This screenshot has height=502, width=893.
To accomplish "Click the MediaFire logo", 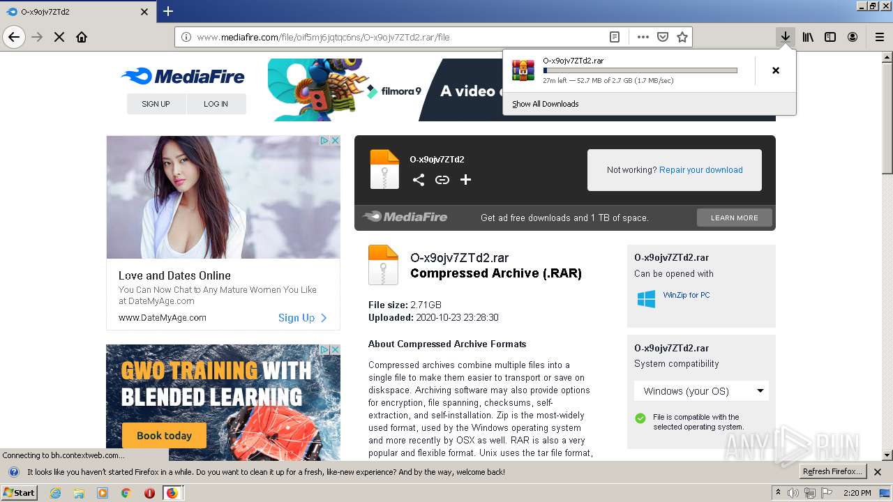I will (182, 76).
